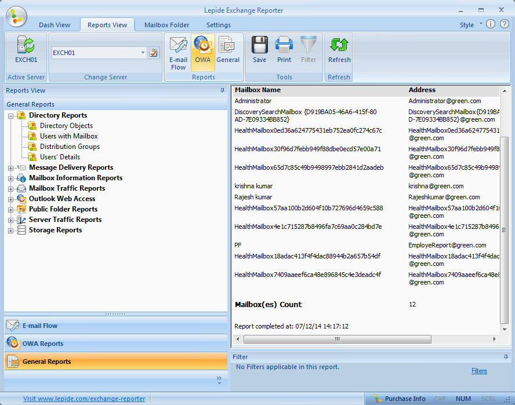Pin the Reports View panel
This screenshot has width=515, height=405.
pos(222,90)
